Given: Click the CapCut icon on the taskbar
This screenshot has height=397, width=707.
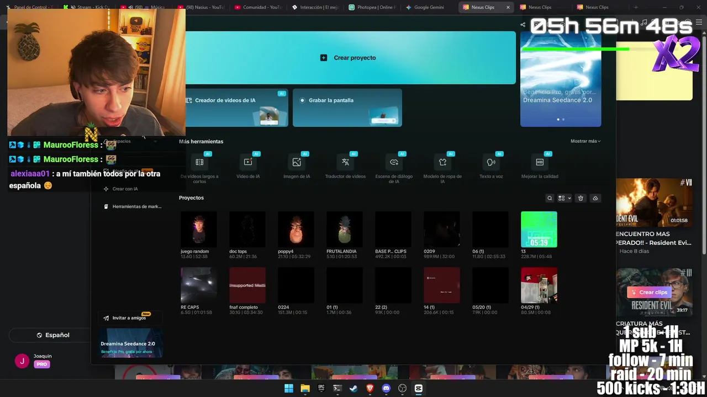Looking at the screenshot, I should click(419, 388).
